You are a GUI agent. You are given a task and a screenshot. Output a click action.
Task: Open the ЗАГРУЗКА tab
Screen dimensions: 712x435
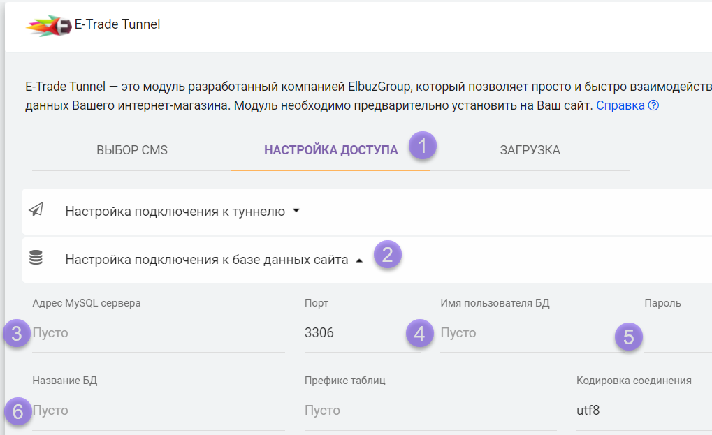pyautogui.click(x=530, y=150)
